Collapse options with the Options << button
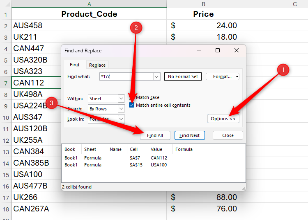 (223, 119)
